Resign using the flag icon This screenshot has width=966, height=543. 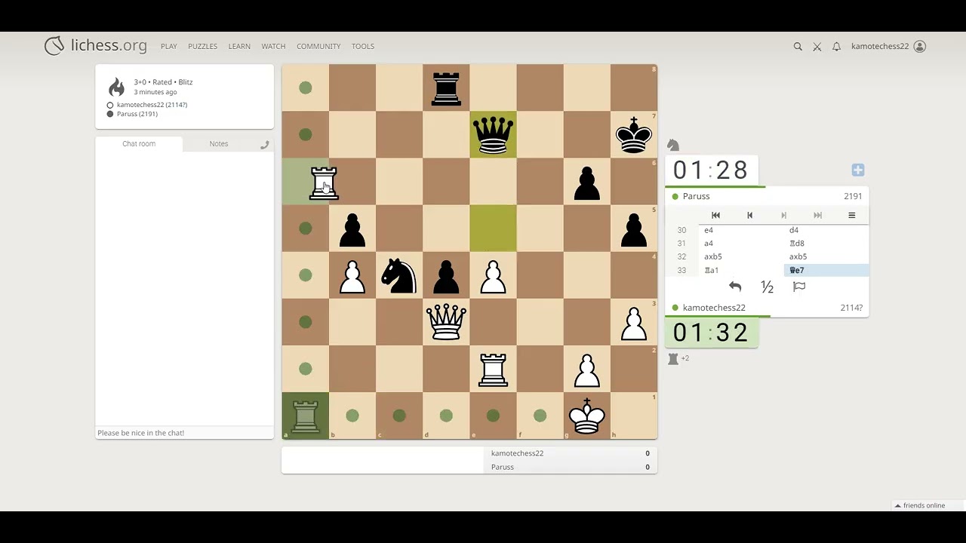(799, 287)
